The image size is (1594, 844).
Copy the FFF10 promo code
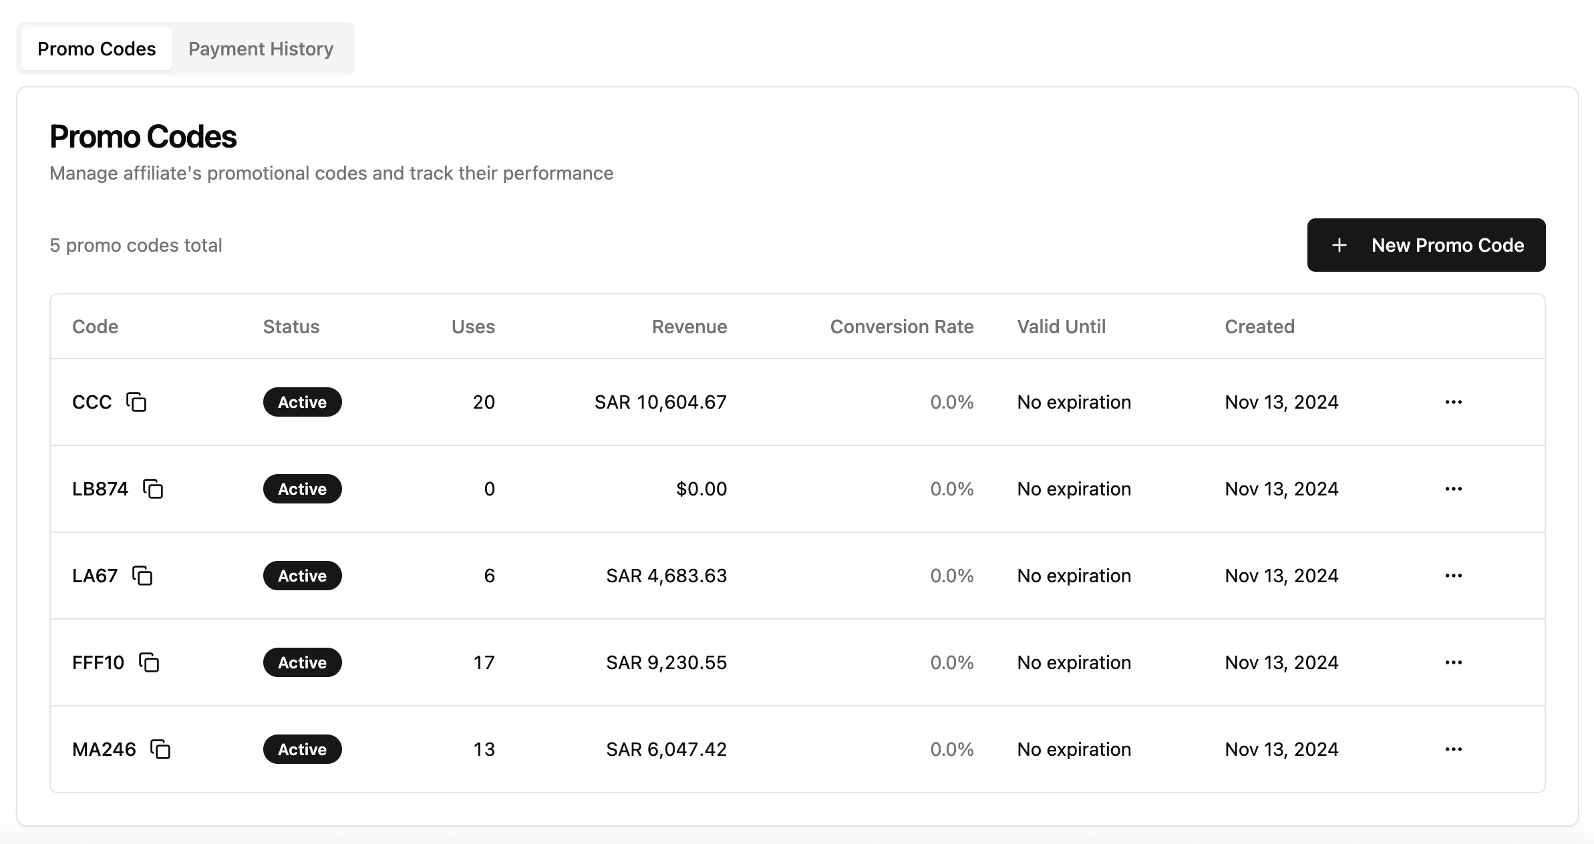coord(149,662)
